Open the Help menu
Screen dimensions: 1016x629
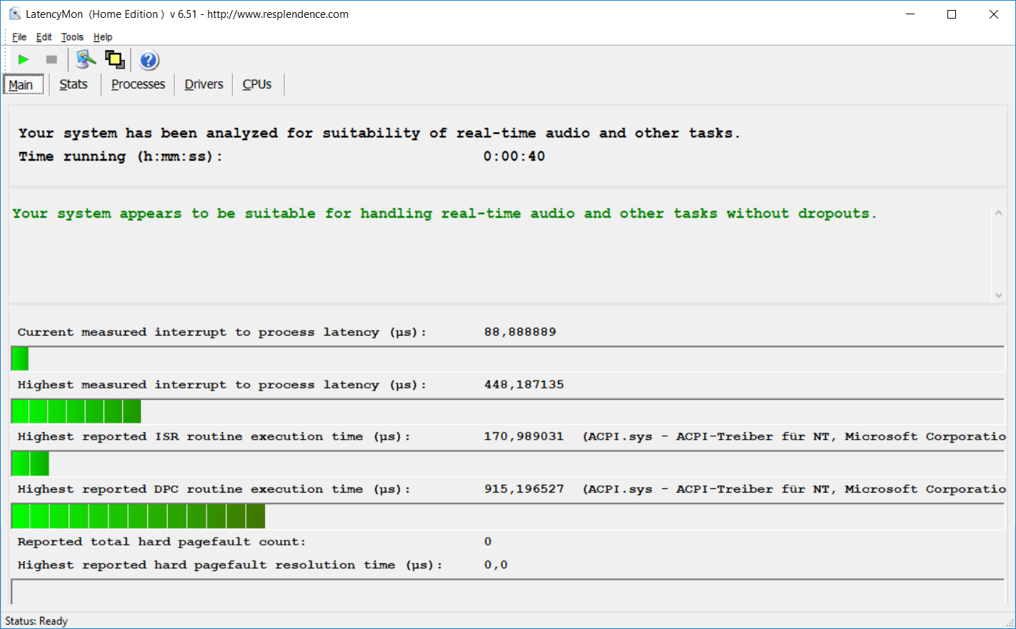(103, 37)
